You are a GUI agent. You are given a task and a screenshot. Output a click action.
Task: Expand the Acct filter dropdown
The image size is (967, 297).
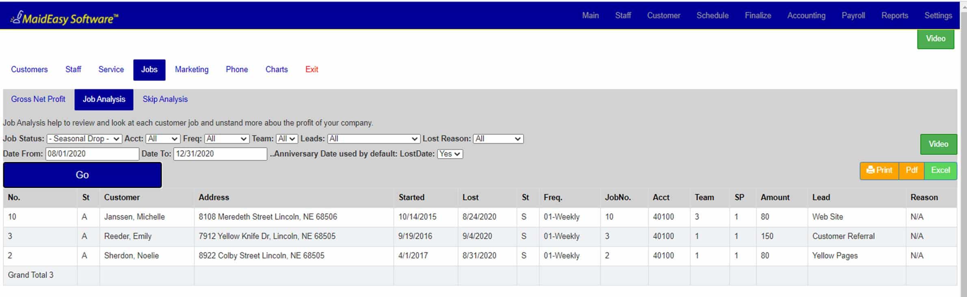coord(163,139)
